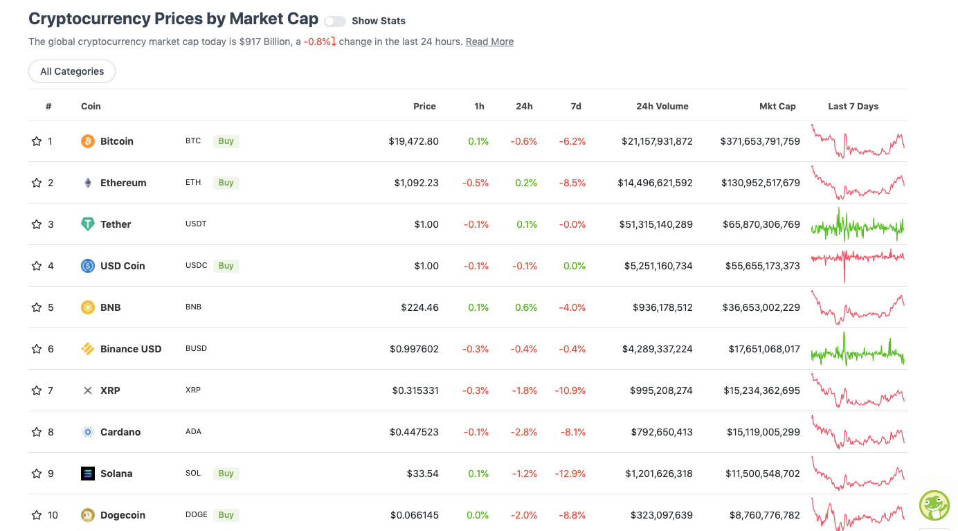Click Bitcoin price $19,472.80
The image size is (958, 531).
[x=413, y=141]
